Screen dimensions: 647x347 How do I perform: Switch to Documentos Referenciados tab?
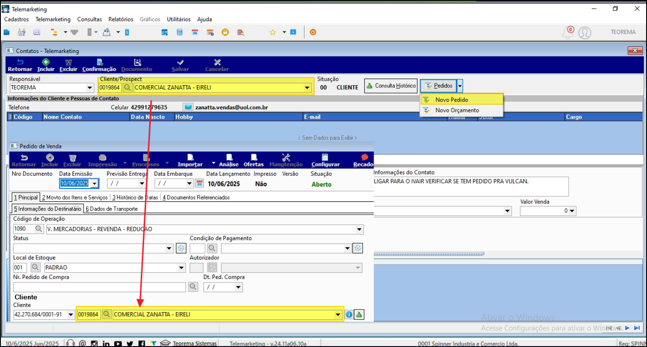click(x=196, y=197)
